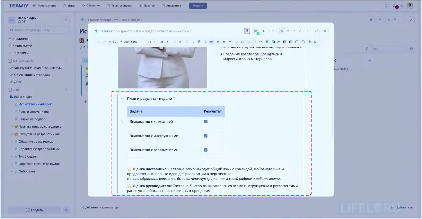This screenshot has height=219, width=422.
Task: Open the insert table icon
Action: pyautogui.click(x=267, y=42)
